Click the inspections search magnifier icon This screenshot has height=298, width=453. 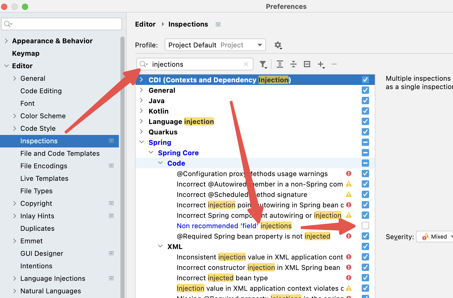point(143,64)
